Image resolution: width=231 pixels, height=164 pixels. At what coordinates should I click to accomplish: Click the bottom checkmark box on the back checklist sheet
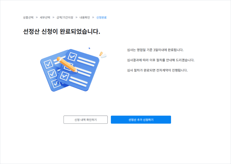click(x=56, y=84)
